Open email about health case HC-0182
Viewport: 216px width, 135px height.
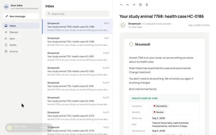(77, 71)
